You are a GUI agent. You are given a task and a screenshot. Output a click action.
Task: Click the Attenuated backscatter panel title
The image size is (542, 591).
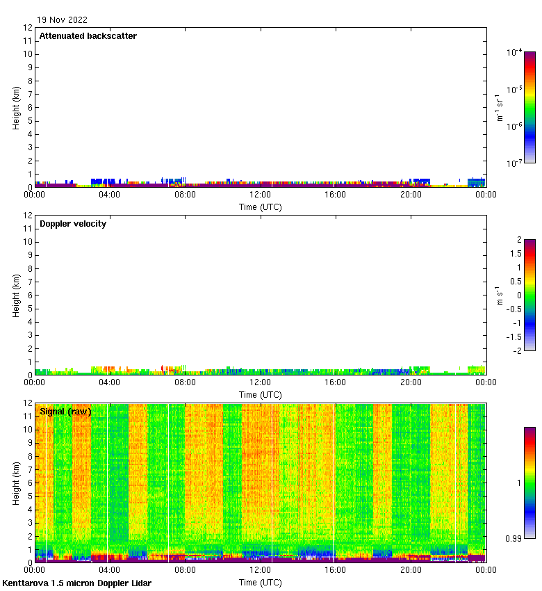[x=88, y=36]
